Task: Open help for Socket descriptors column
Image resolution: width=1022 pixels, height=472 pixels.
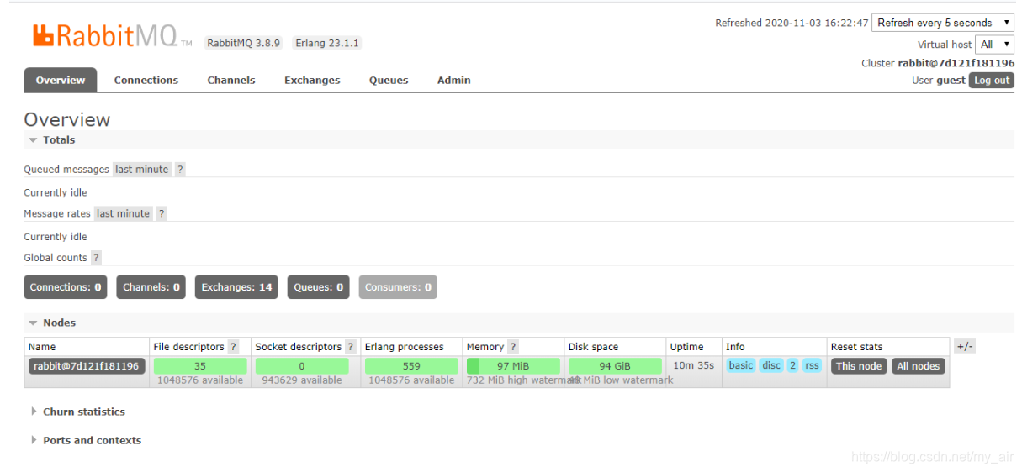Action: click(x=350, y=347)
